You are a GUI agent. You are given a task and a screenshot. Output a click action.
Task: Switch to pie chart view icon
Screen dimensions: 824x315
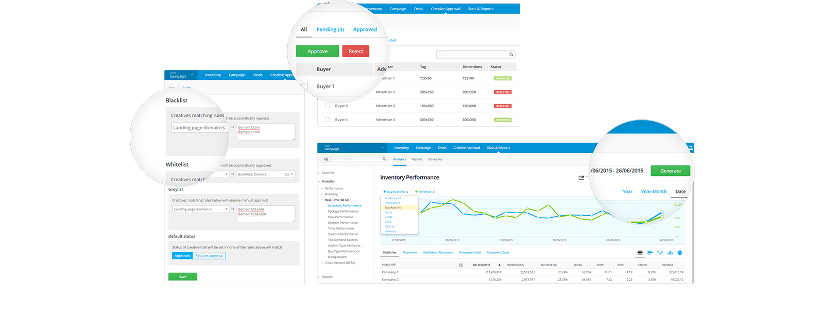pos(680,253)
